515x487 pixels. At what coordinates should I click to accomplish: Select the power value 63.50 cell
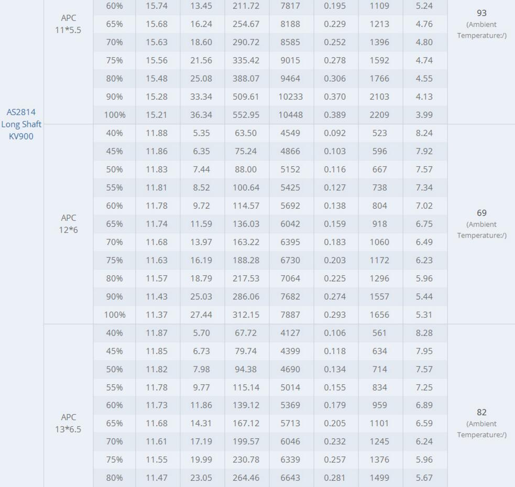click(246, 133)
